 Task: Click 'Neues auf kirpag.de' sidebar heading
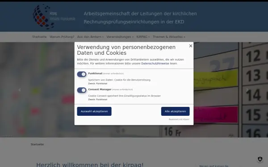(214, 166)
